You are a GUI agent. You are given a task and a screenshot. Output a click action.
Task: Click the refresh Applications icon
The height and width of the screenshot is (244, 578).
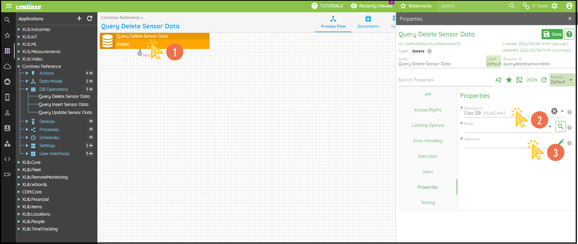90,19
